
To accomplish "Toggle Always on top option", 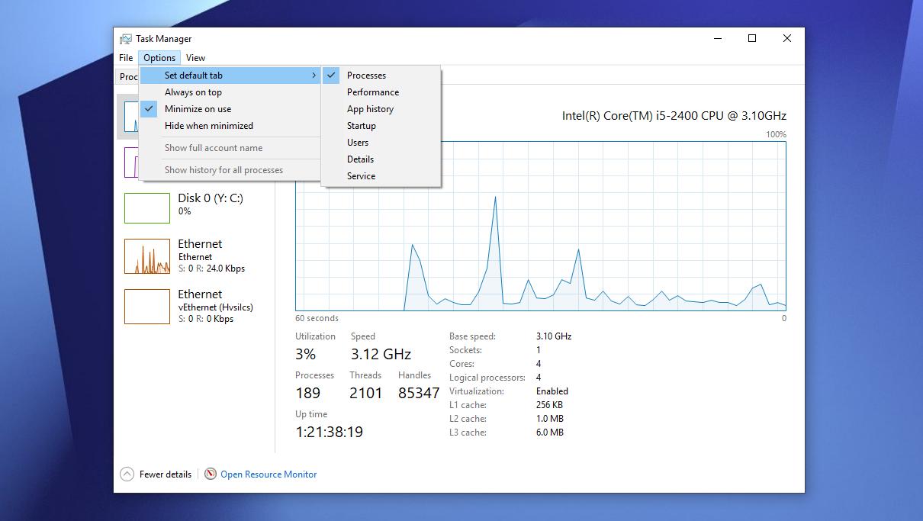I will point(230,92).
